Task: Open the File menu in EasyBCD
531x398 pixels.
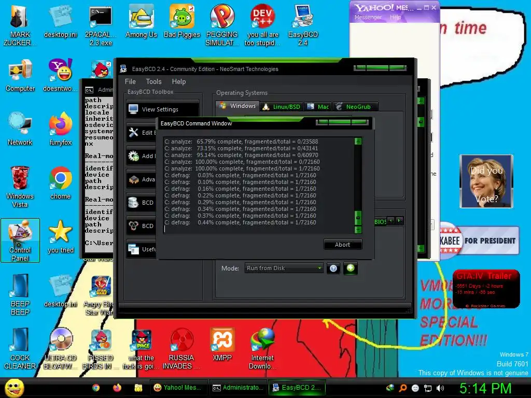Action: click(x=130, y=81)
